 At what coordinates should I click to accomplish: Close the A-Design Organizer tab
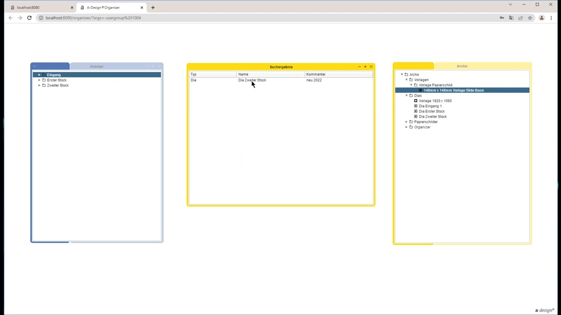coord(142,7)
